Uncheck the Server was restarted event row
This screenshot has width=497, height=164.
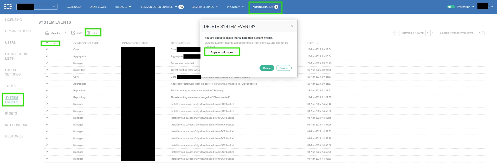pos(47,63)
